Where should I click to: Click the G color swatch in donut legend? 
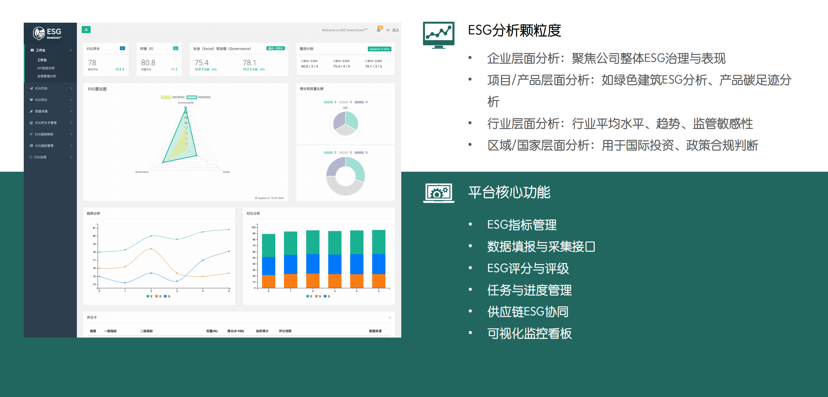click(x=359, y=152)
